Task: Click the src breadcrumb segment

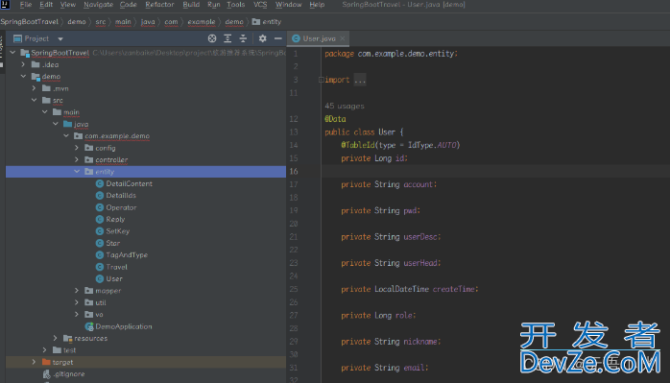Action: [x=101, y=22]
